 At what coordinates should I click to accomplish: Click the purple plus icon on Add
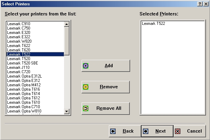[x=86, y=66]
